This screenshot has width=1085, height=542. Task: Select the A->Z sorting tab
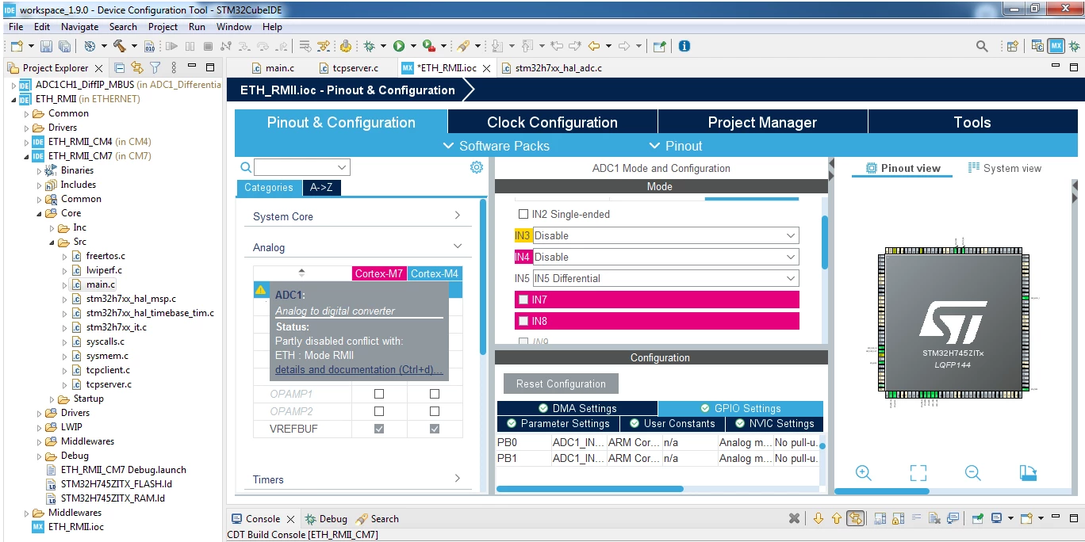pyautogui.click(x=321, y=188)
